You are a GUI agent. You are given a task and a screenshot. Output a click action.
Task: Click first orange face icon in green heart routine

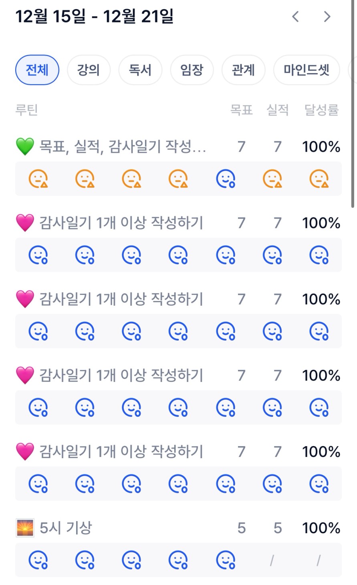coord(38,179)
